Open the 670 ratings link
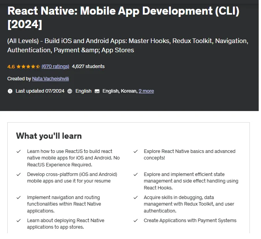This screenshot has height=239, width=261. click(55, 66)
